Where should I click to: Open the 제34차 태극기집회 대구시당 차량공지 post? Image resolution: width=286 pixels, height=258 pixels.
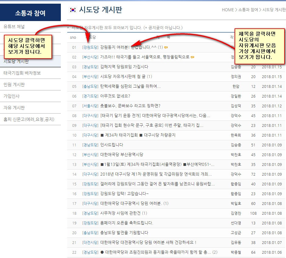[138, 135]
